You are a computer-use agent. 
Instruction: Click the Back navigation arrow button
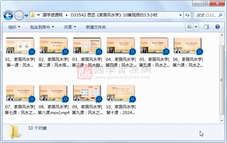click(x=8, y=15)
